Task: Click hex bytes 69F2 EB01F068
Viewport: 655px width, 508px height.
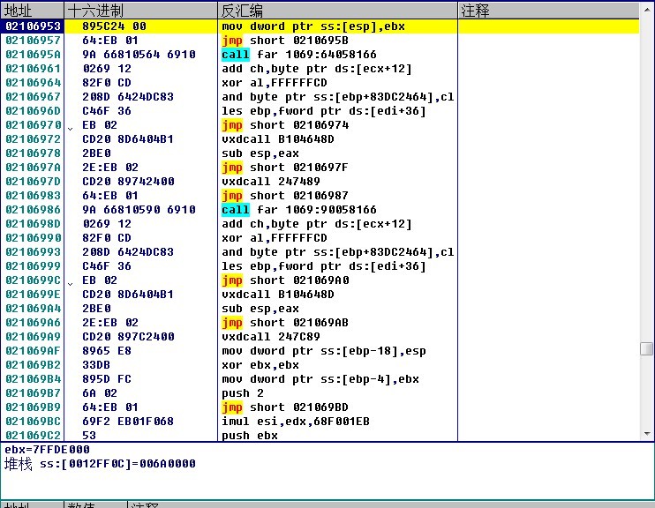Action: click(x=128, y=422)
